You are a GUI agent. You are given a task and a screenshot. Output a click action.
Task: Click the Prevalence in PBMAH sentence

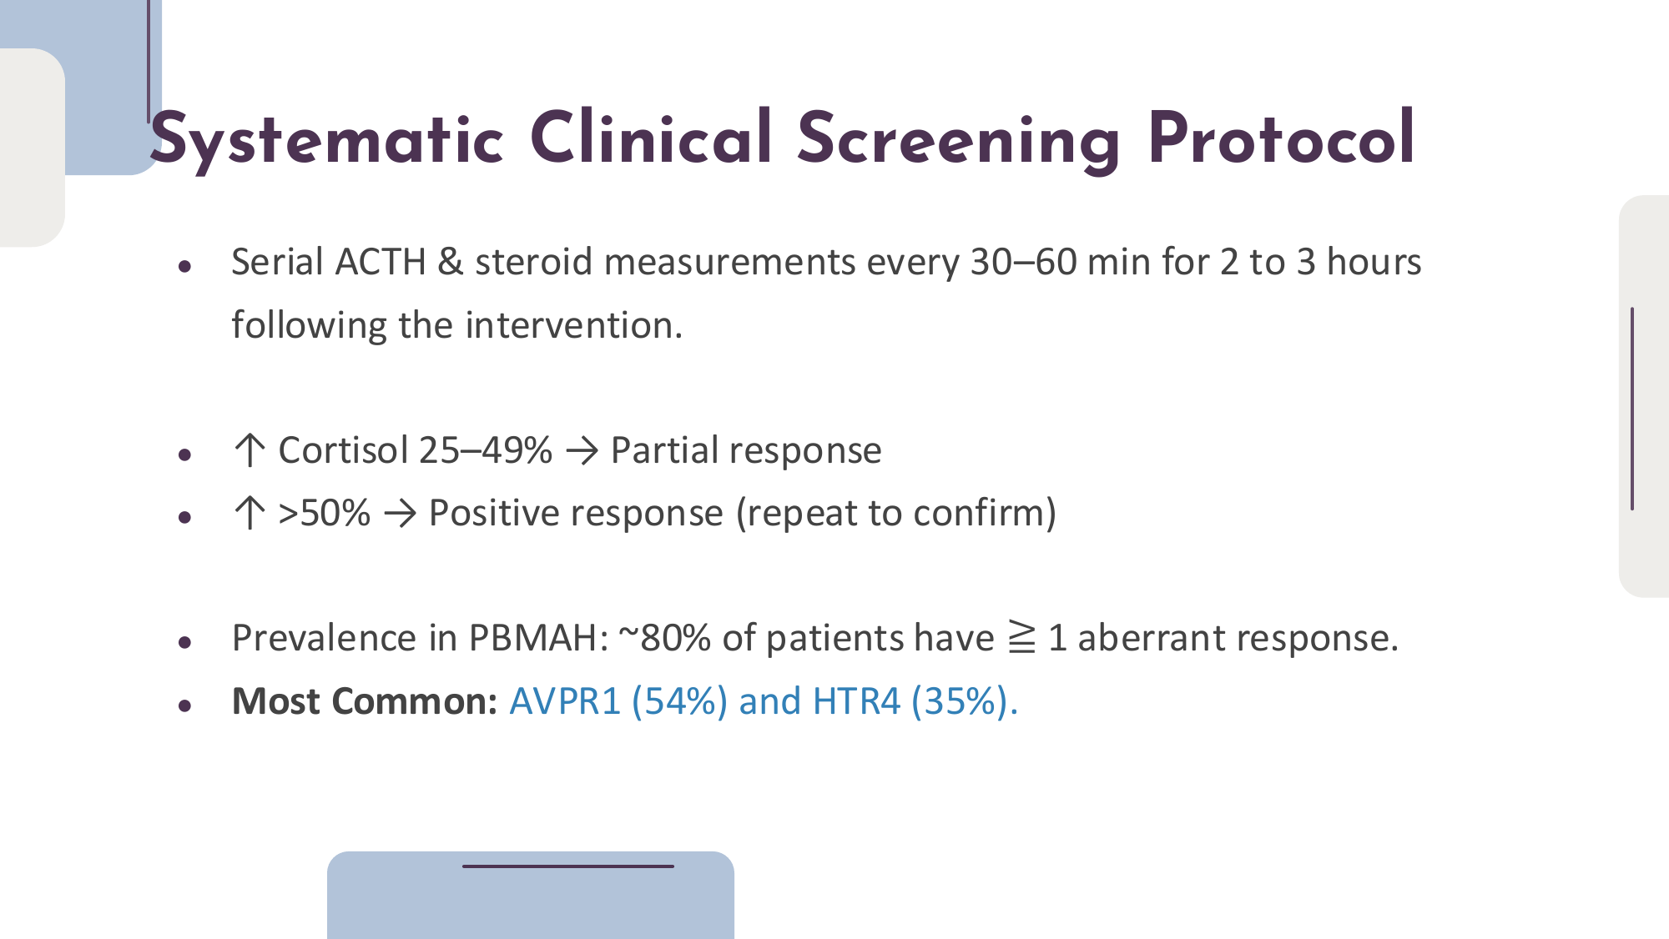(814, 638)
